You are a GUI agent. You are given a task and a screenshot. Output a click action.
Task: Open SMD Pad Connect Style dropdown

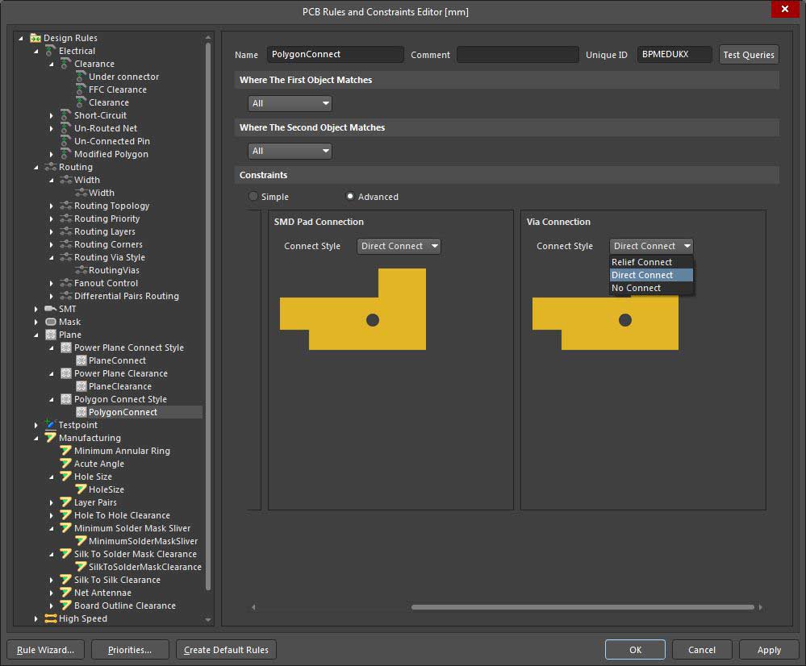399,246
